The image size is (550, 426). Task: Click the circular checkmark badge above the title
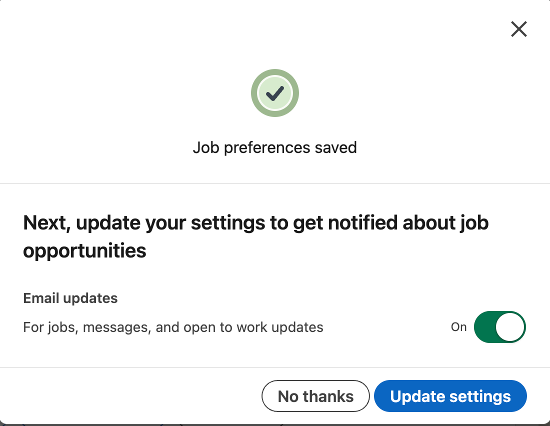274,93
